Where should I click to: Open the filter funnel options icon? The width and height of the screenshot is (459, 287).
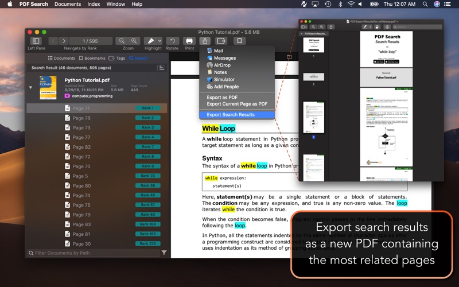[164, 253]
